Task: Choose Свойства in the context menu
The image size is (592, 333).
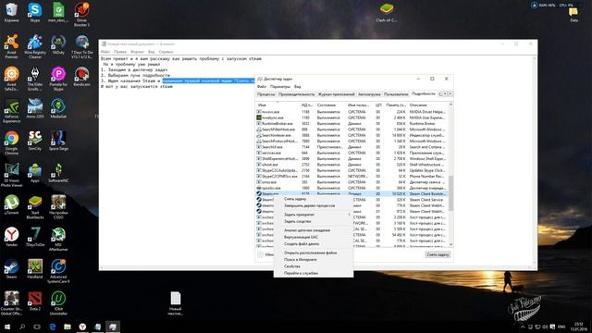Action: [x=314, y=266]
